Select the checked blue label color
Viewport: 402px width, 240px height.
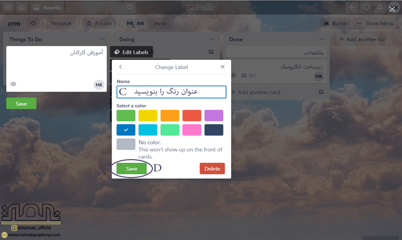[126, 130]
